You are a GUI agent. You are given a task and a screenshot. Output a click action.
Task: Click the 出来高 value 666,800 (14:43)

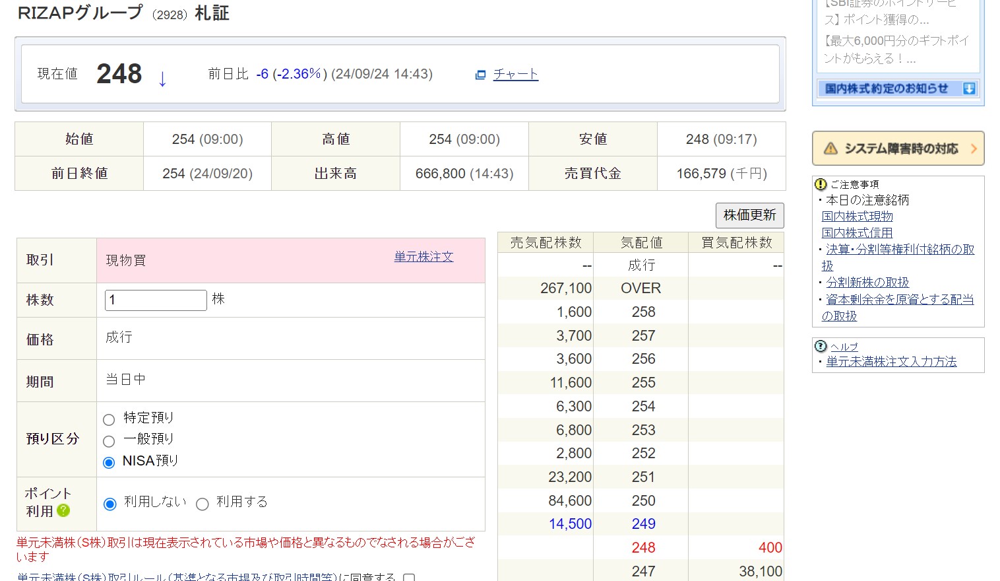[x=464, y=174]
